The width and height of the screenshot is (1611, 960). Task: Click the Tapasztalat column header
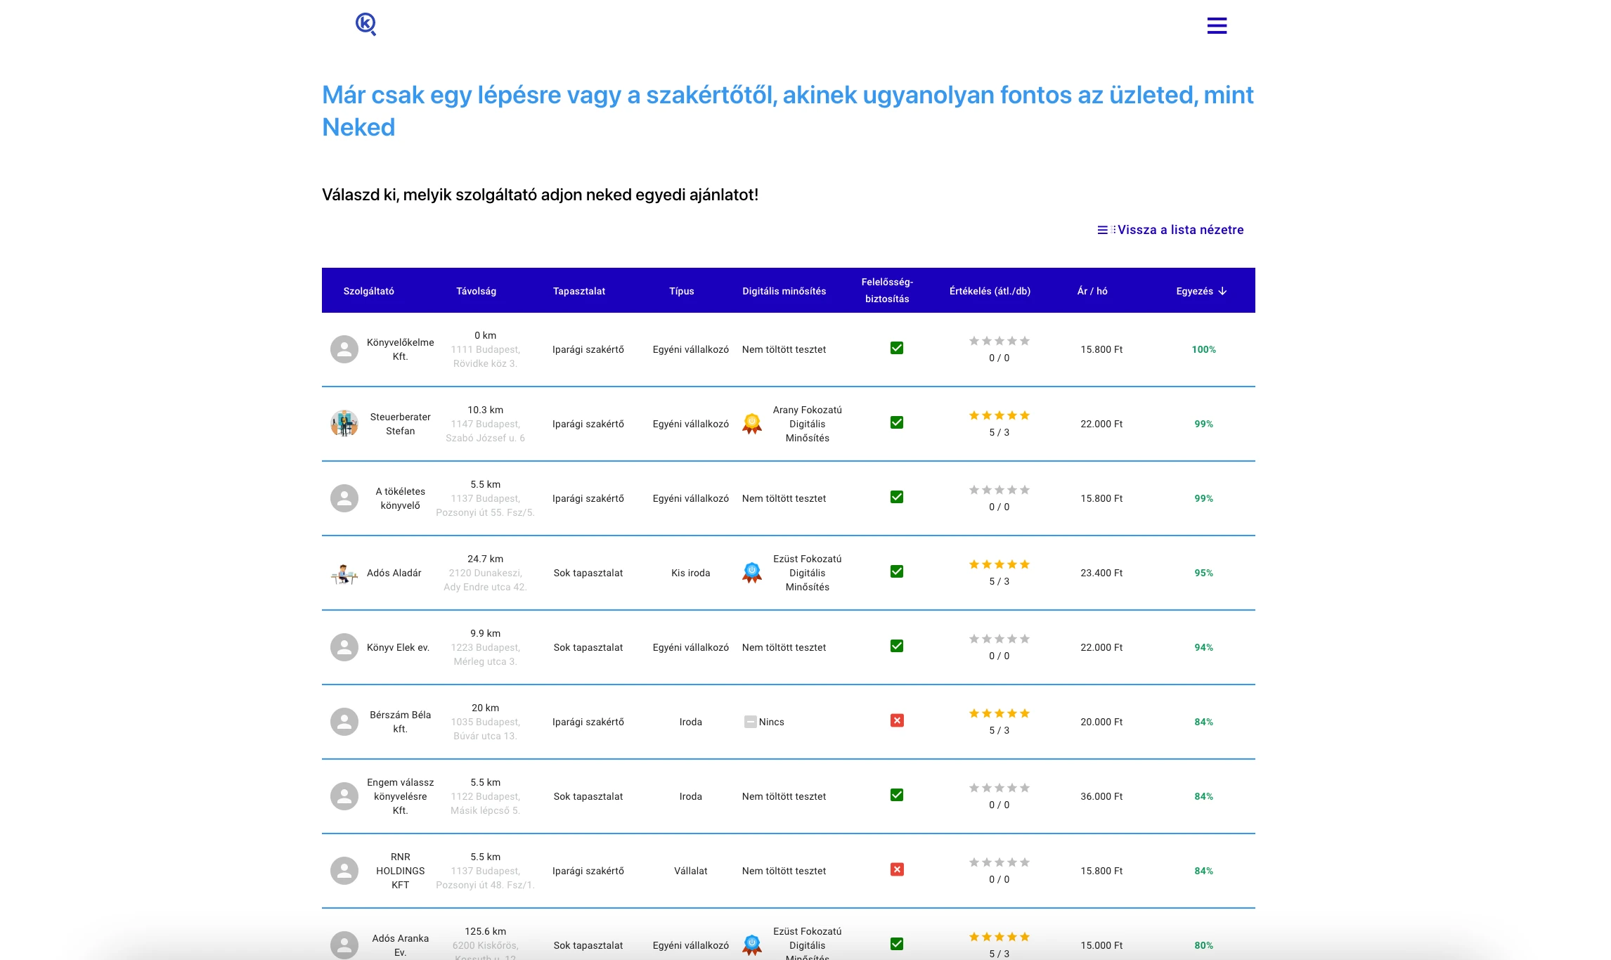(x=578, y=291)
